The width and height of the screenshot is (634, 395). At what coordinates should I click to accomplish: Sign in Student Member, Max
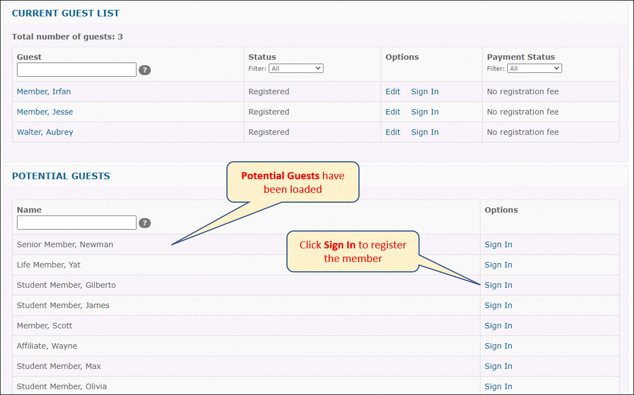coord(498,366)
